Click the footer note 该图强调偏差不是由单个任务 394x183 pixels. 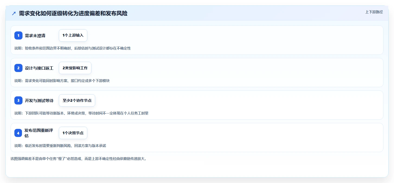coord(79,159)
